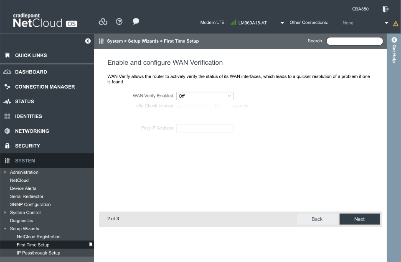
Task: Click the yellow warning alert icon
Action: click(x=396, y=24)
